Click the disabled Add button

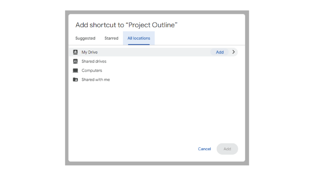coord(227,149)
